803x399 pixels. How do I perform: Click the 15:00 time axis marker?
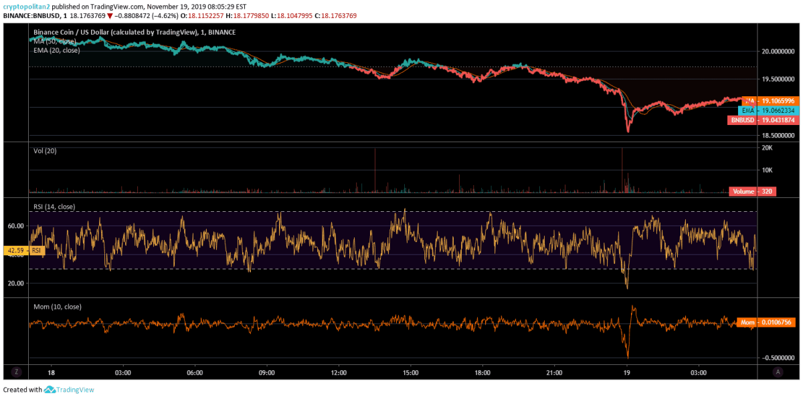pos(411,372)
